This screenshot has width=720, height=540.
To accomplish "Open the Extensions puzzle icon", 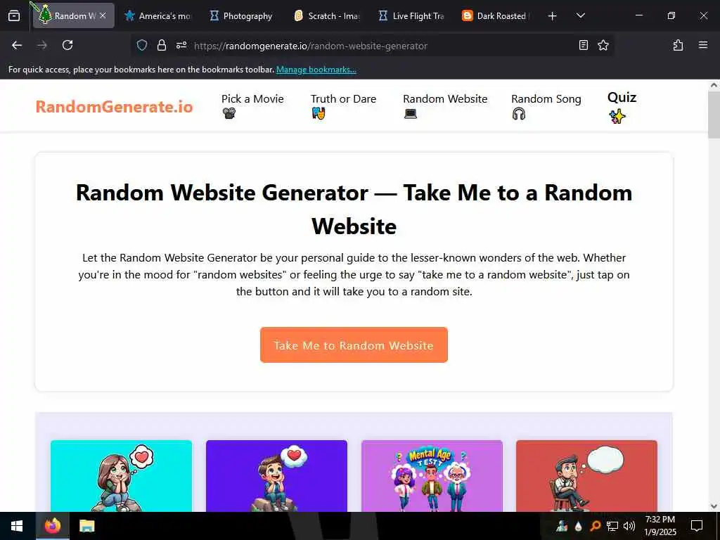I will click(678, 45).
